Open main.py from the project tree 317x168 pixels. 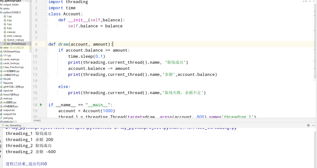(x=8, y=98)
